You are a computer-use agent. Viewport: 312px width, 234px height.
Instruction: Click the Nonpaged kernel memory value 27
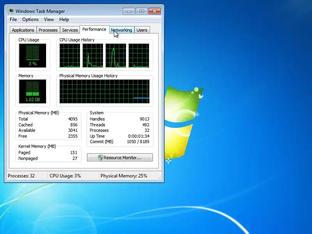(x=75, y=158)
